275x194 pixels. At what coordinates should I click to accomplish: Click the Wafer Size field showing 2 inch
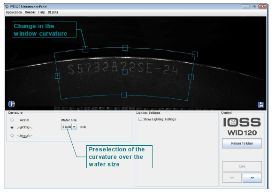[67, 127]
